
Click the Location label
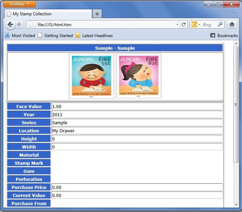click(29, 131)
